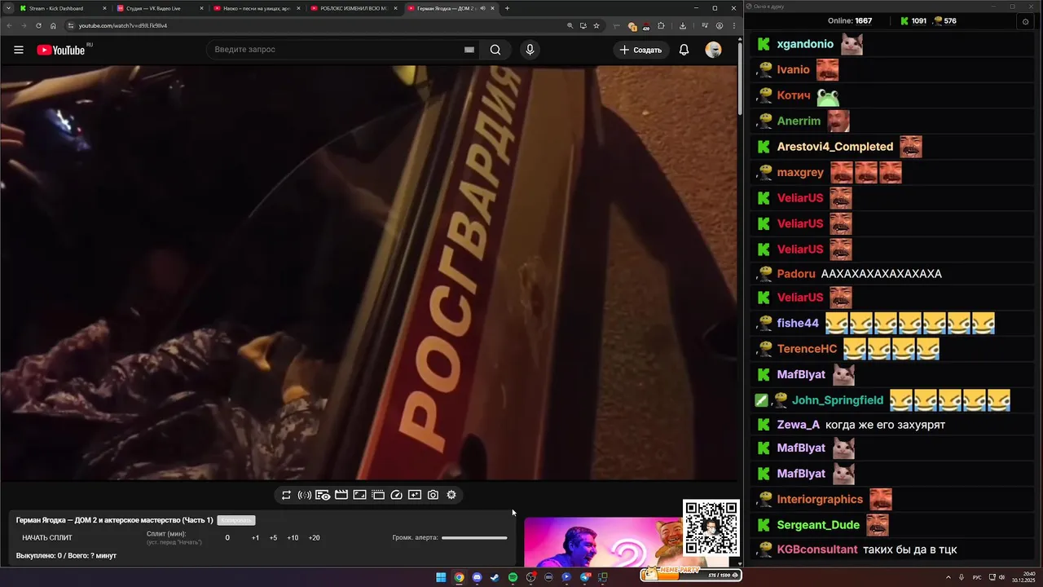This screenshot has width=1043, height=587.
Task: Click the clapperboard icon in player toolbar
Action: pos(341,495)
